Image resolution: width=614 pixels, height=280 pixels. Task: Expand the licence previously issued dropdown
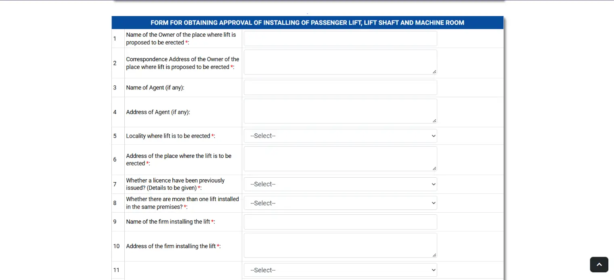[x=340, y=184]
